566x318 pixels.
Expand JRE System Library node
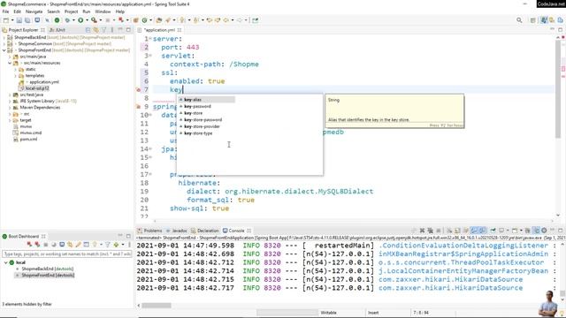tap(10, 101)
